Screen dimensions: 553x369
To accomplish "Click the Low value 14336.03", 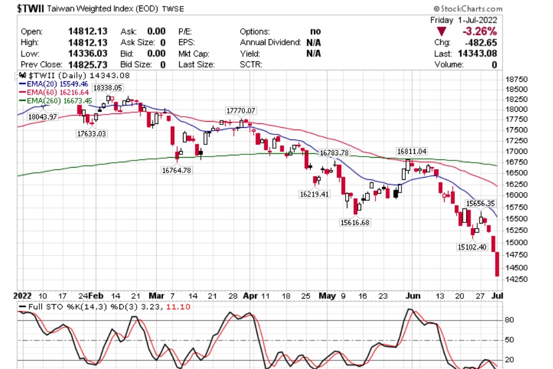I will [88, 54].
